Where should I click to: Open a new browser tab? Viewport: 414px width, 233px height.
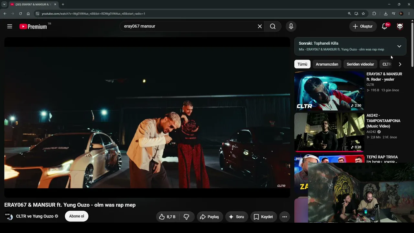tap(63, 4)
